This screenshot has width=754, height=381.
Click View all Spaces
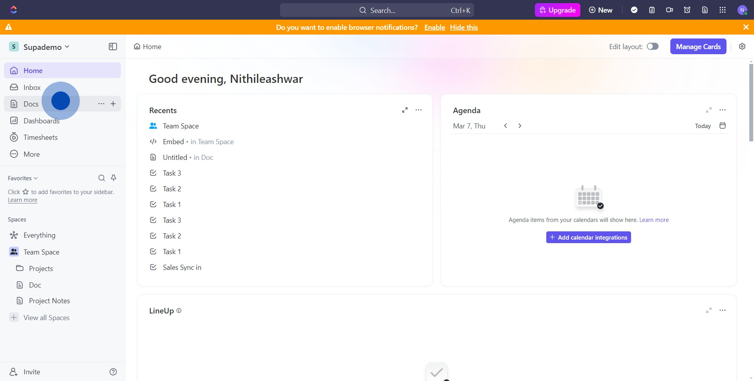46,318
